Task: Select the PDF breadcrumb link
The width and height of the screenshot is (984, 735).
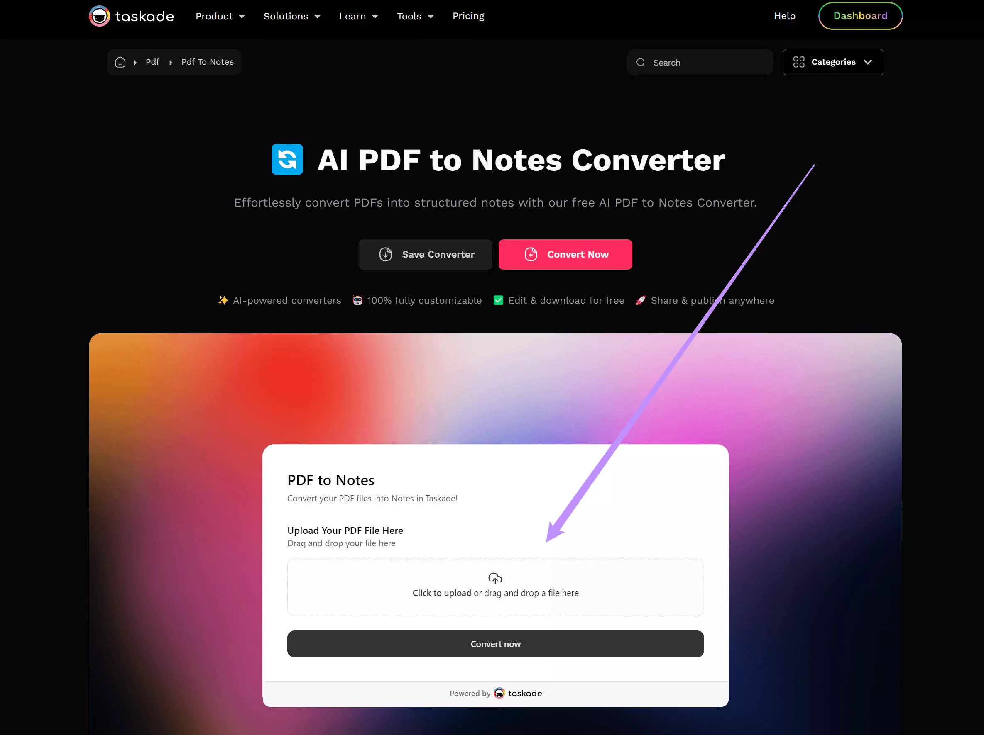Action: [x=153, y=61]
